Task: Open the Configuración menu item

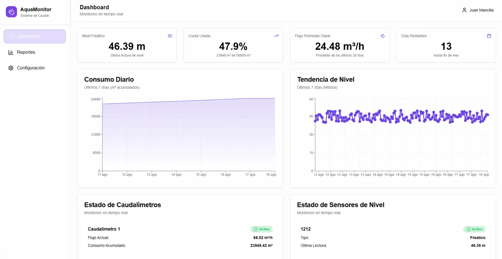Action: click(x=31, y=68)
